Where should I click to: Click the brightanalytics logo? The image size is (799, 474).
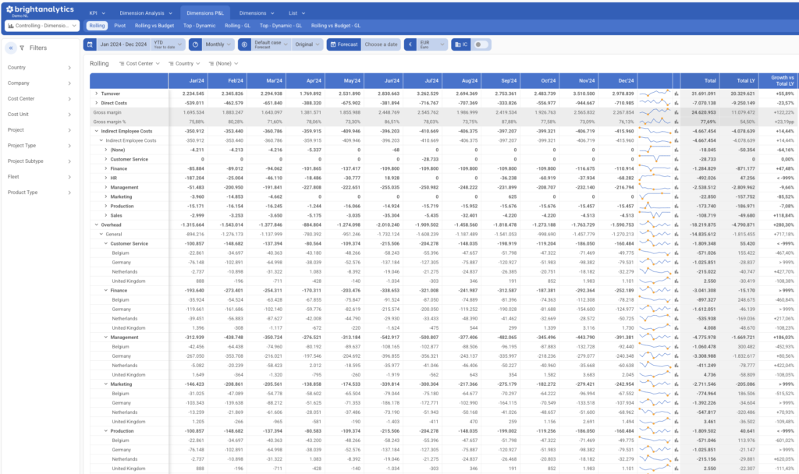pyautogui.click(x=41, y=9)
